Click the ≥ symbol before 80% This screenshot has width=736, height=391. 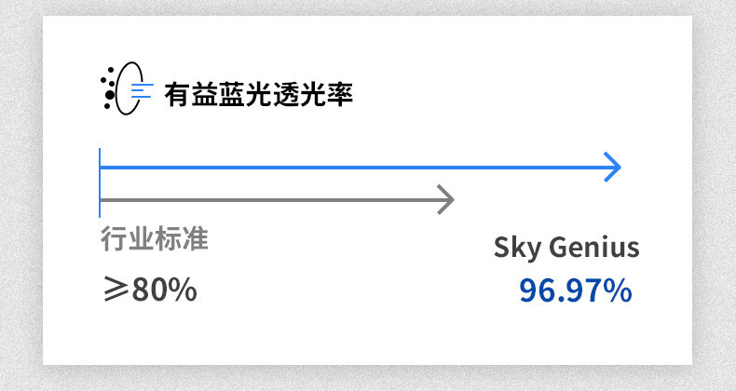(116, 290)
